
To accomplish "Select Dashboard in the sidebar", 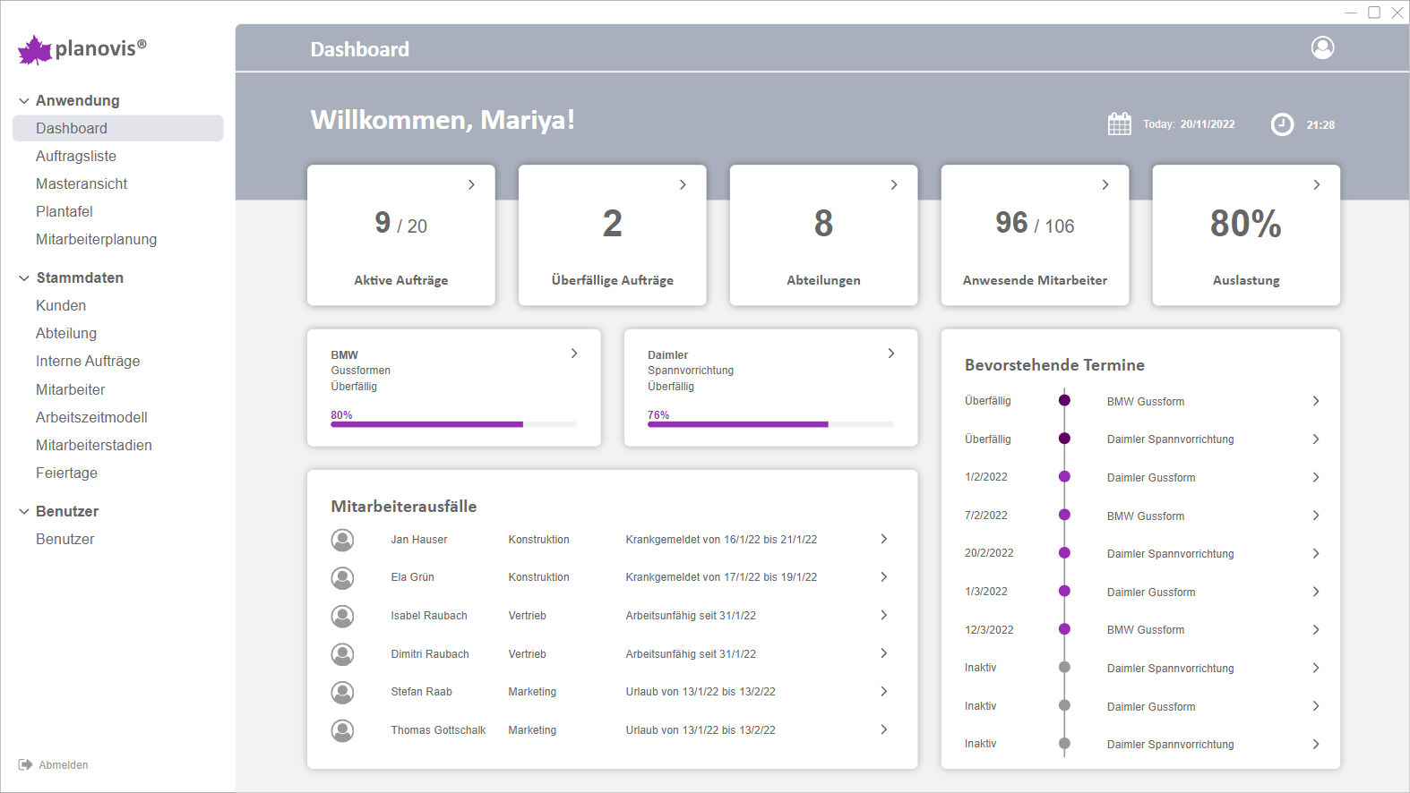I will coord(118,128).
